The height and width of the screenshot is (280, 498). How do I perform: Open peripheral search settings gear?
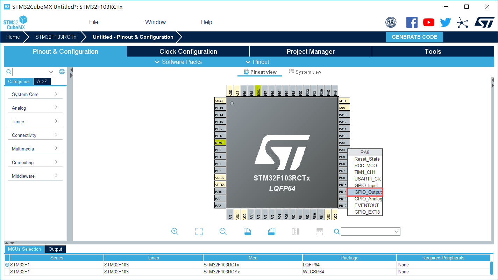(62, 71)
